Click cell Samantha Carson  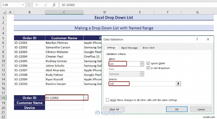tap(64, 47)
